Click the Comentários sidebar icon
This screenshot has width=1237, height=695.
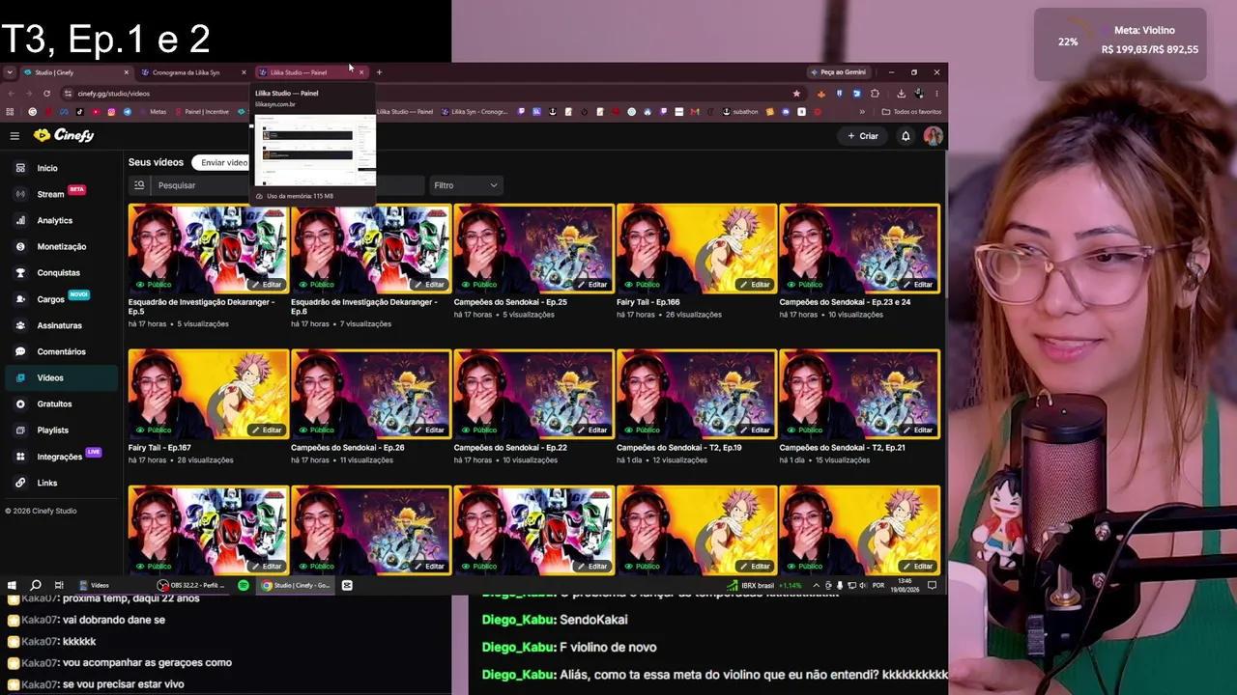[x=20, y=351]
